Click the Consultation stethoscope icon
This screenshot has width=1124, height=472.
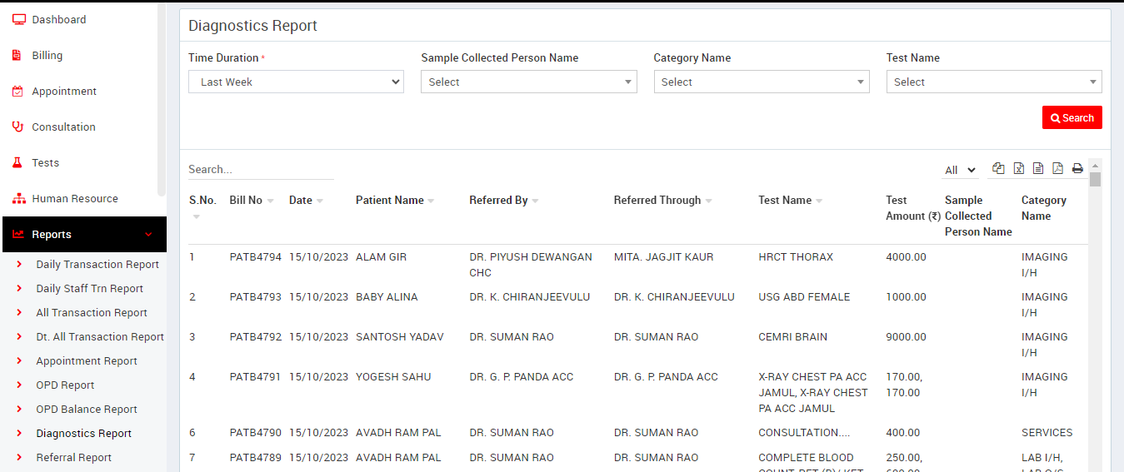[x=17, y=127]
